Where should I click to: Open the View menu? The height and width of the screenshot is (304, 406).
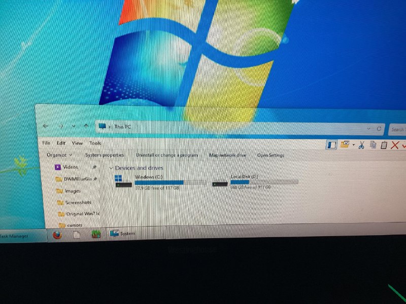point(77,143)
